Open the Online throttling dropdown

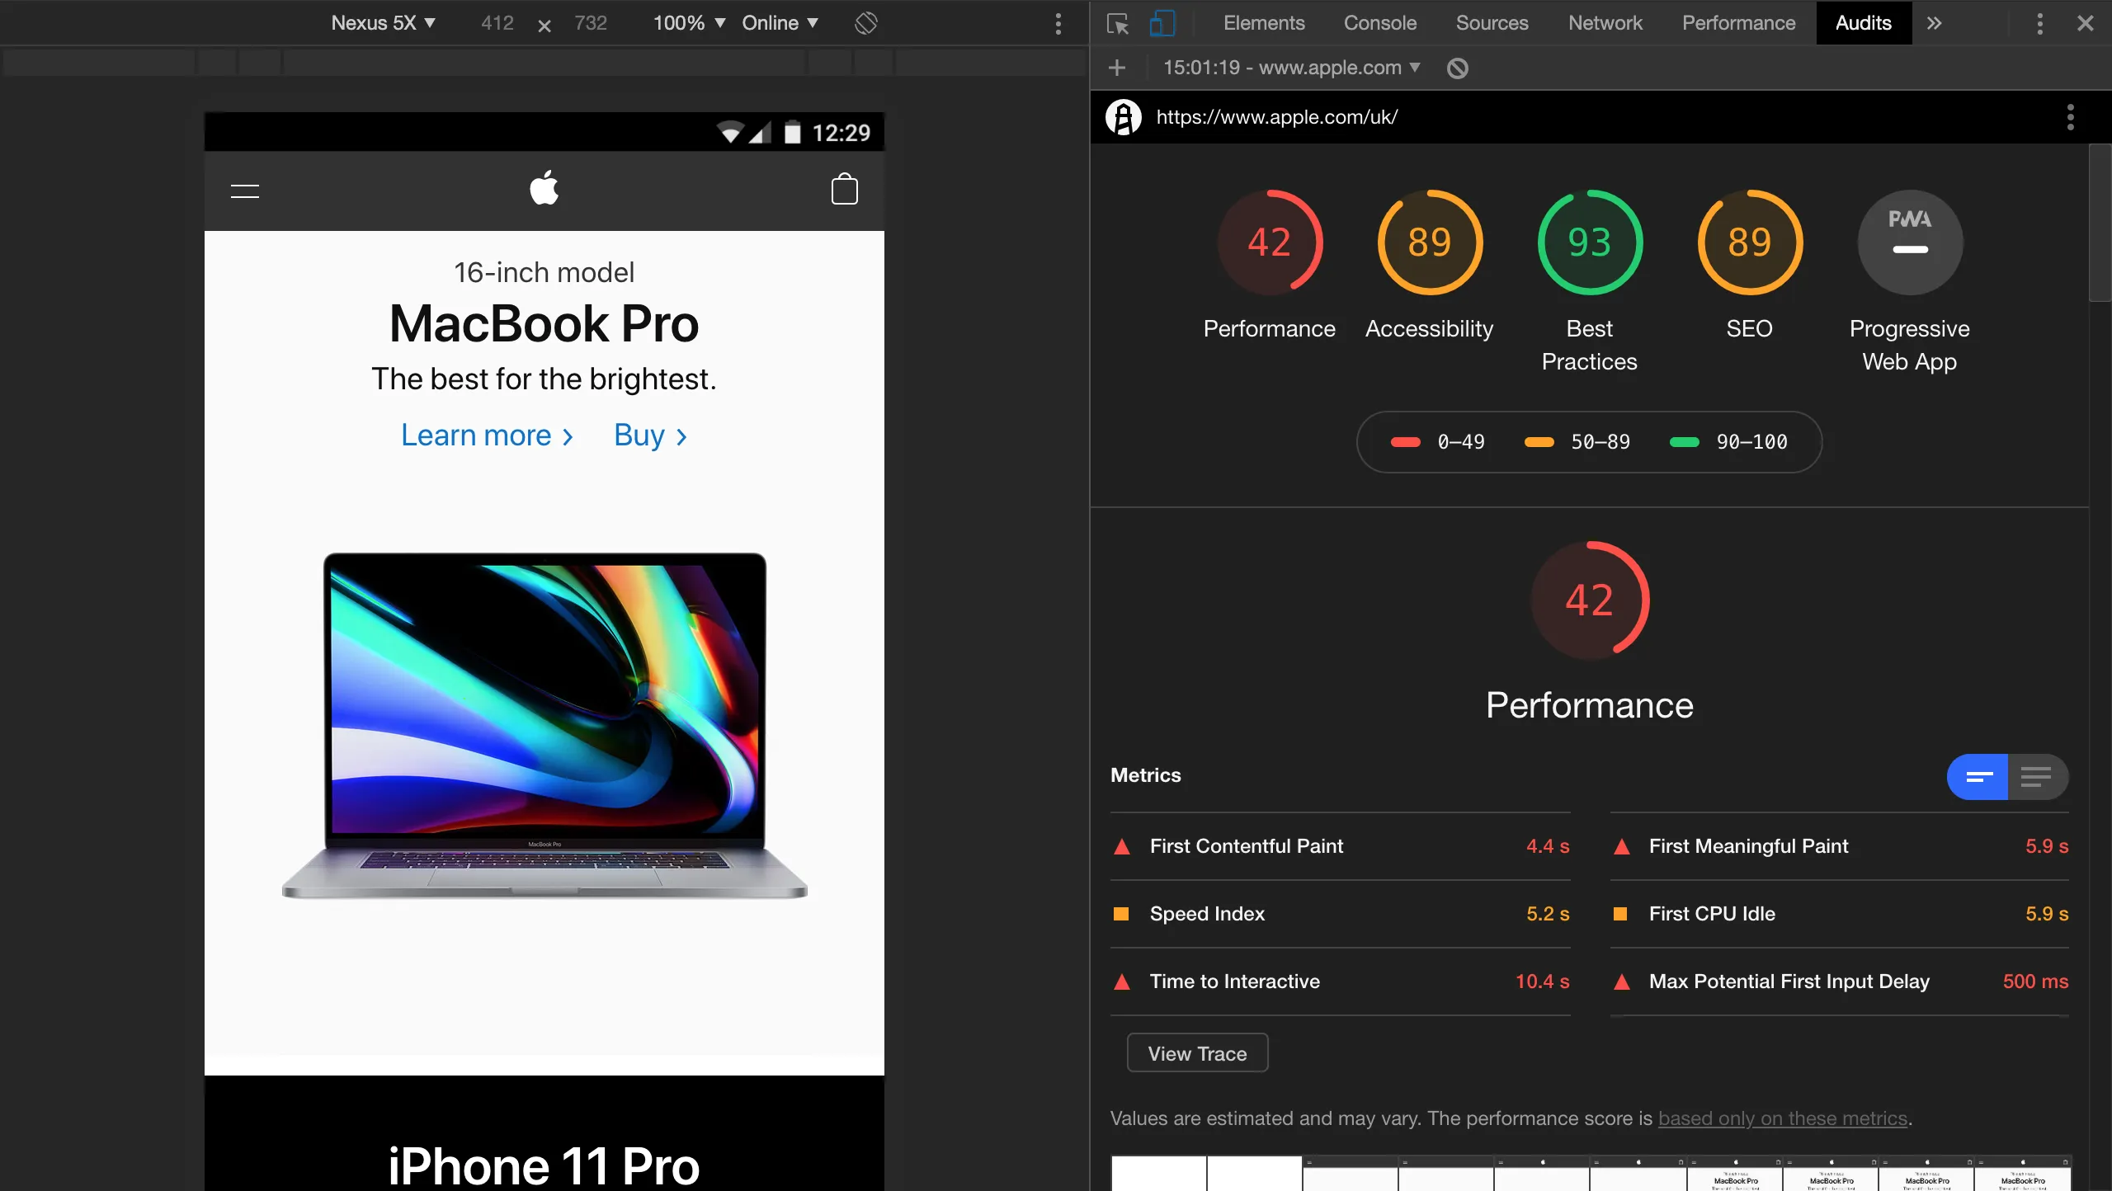(780, 23)
